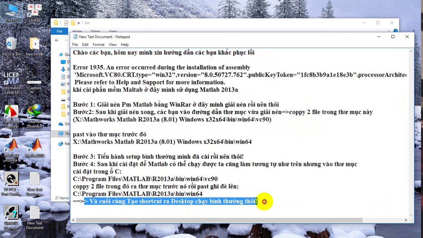Open Notepad File menu
423x238 pixels.
pyautogui.click(x=75, y=45)
